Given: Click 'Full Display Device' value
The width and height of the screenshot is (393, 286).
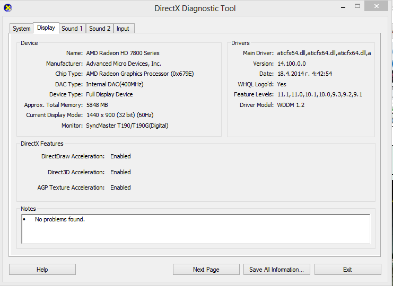Looking at the screenshot, I should point(110,94).
